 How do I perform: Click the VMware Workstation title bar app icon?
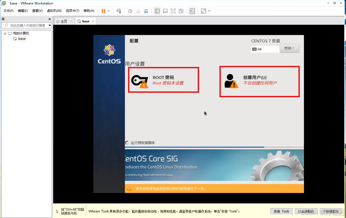[x=4, y=3]
